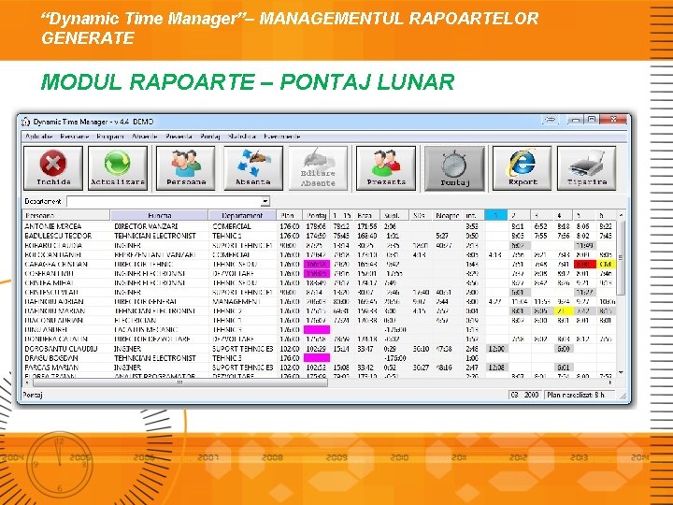Viewport: 673px width, 505px height.
Task: Click the empty magenta Pontaj cell of DRAGU BOGDAN
Action: point(317,358)
